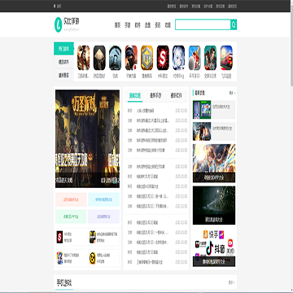Click the pink collection button under the banner

71,199
